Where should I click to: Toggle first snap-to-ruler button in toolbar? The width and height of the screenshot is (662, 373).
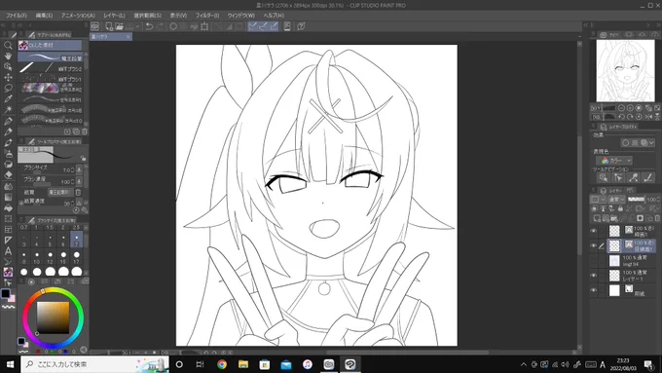coord(252,26)
